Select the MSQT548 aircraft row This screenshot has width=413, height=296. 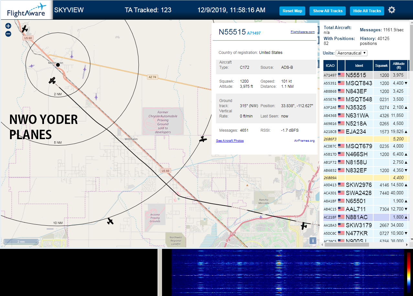pos(366,99)
